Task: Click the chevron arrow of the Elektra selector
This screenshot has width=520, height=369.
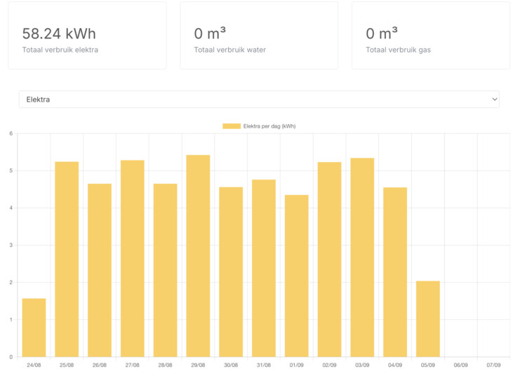Action: click(x=493, y=100)
